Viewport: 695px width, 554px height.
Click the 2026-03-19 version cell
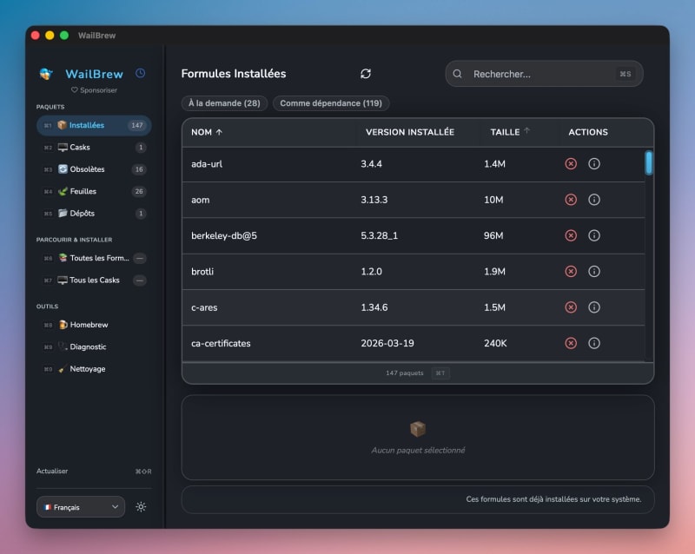[387, 344]
